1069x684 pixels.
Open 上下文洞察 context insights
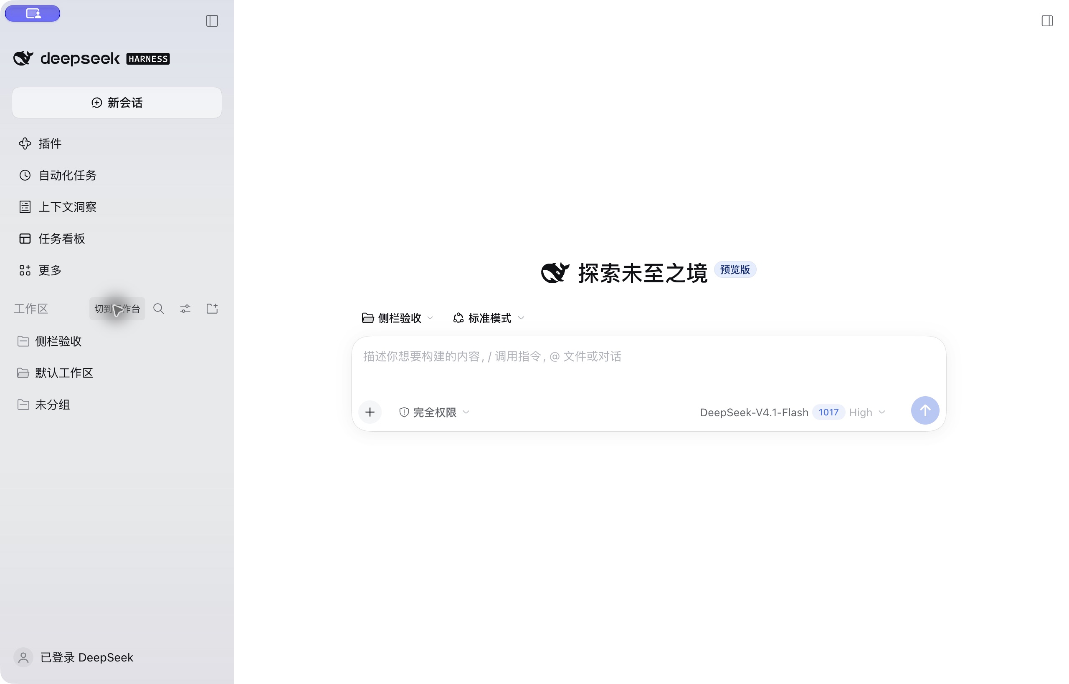[117, 207]
